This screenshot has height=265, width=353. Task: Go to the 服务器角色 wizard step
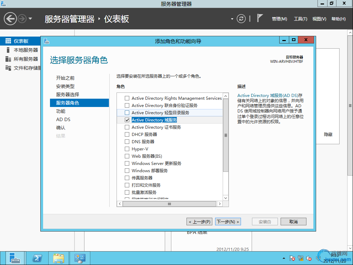click(x=79, y=103)
